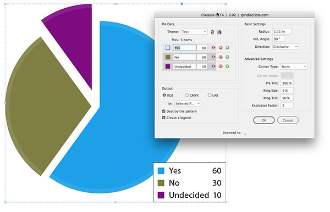The height and width of the screenshot is (212, 330).
Task: Click the Cancel button
Action: [288, 120]
